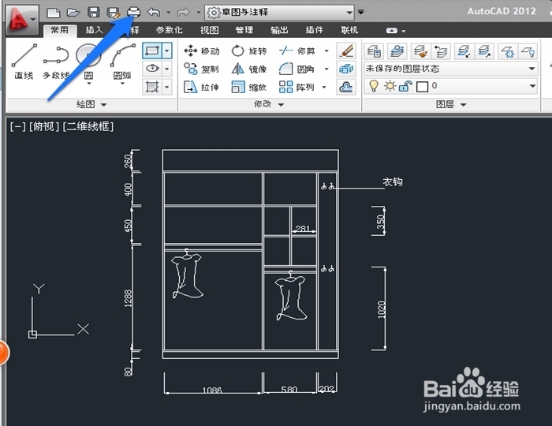This screenshot has width=552, height=426.
Task: Activate the Fillet (圆角) command
Action: pos(297,69)
